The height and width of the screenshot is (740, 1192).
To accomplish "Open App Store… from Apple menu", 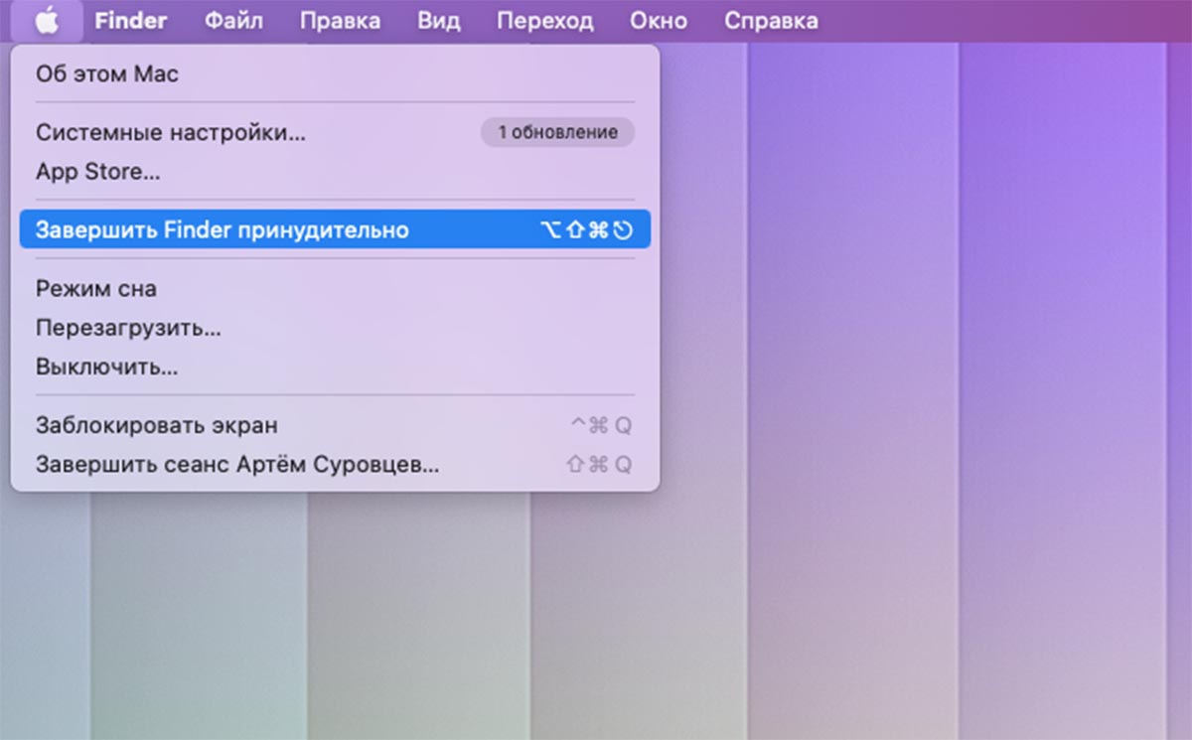I will 335,171.
